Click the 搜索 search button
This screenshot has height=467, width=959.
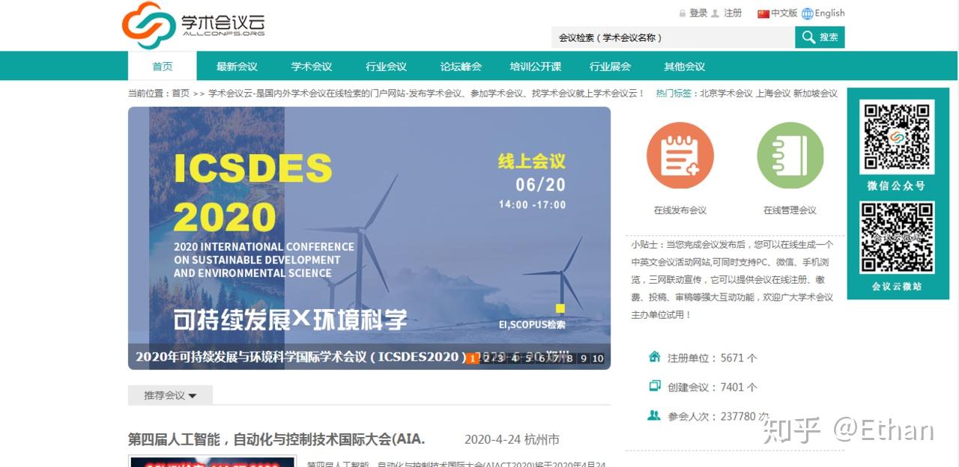(x=820, y=37)
